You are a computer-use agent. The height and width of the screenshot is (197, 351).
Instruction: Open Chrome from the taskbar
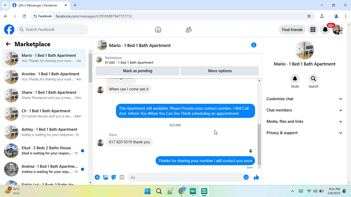[182, 191]
